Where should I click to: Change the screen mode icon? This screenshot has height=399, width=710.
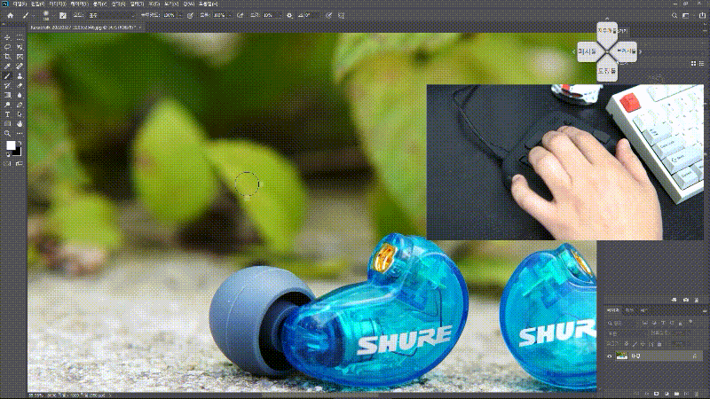(19, 163)
